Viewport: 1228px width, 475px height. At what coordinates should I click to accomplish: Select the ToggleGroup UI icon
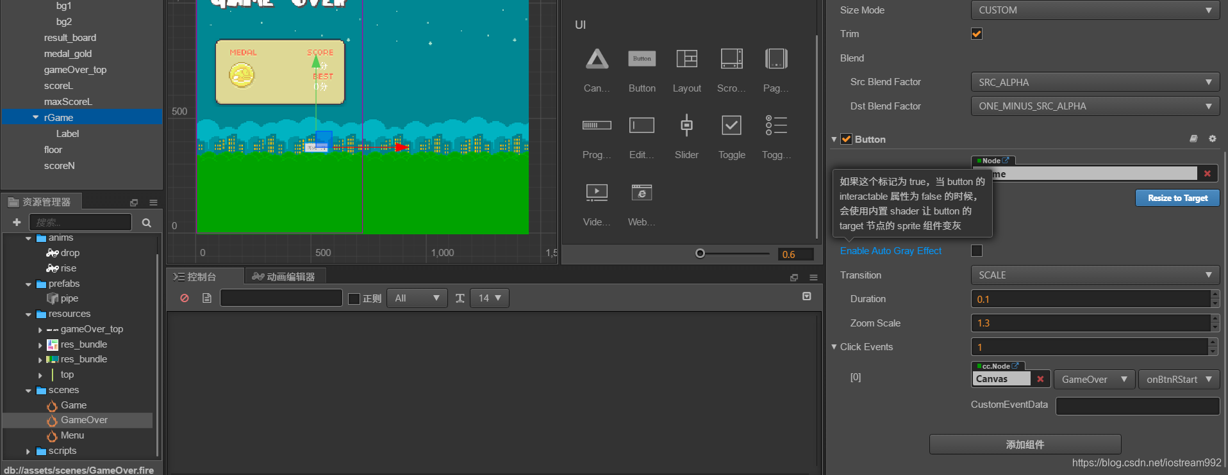776,125
